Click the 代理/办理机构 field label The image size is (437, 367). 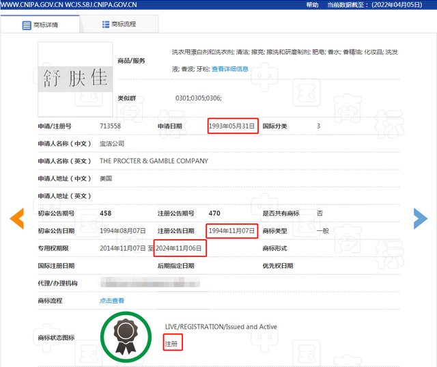click(x=57, y=283)
